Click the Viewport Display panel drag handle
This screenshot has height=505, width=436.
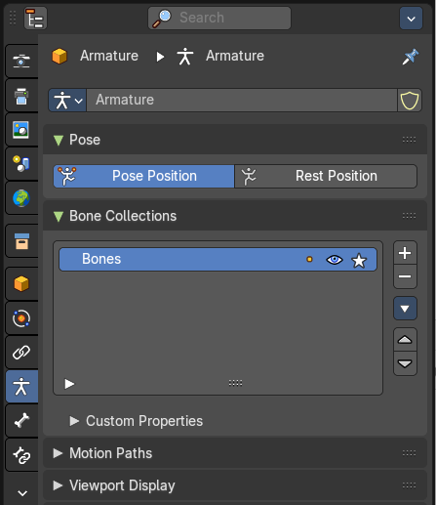click(409, 485)
